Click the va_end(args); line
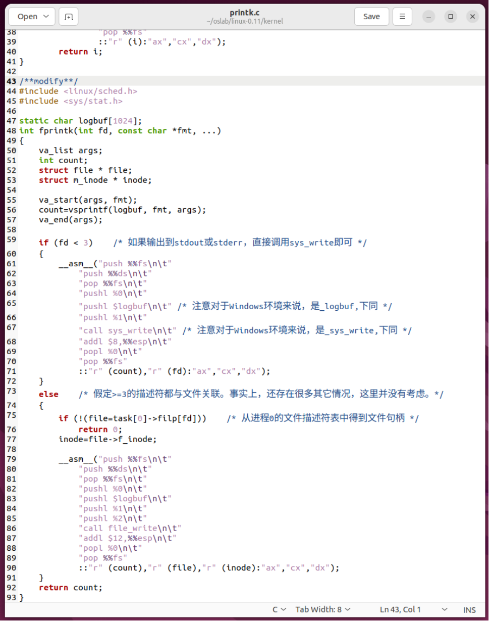This screenshot has height=621, width=489. point(71,220)
